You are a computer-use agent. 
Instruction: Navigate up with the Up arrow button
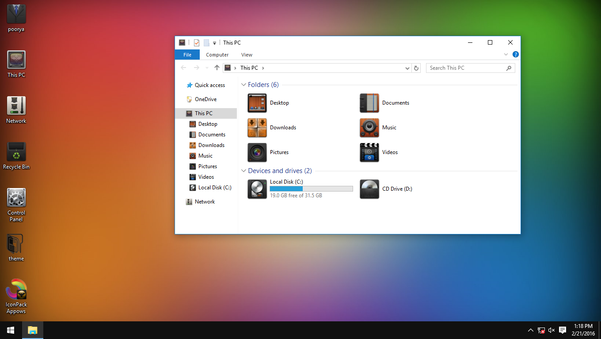coord(217,68)
